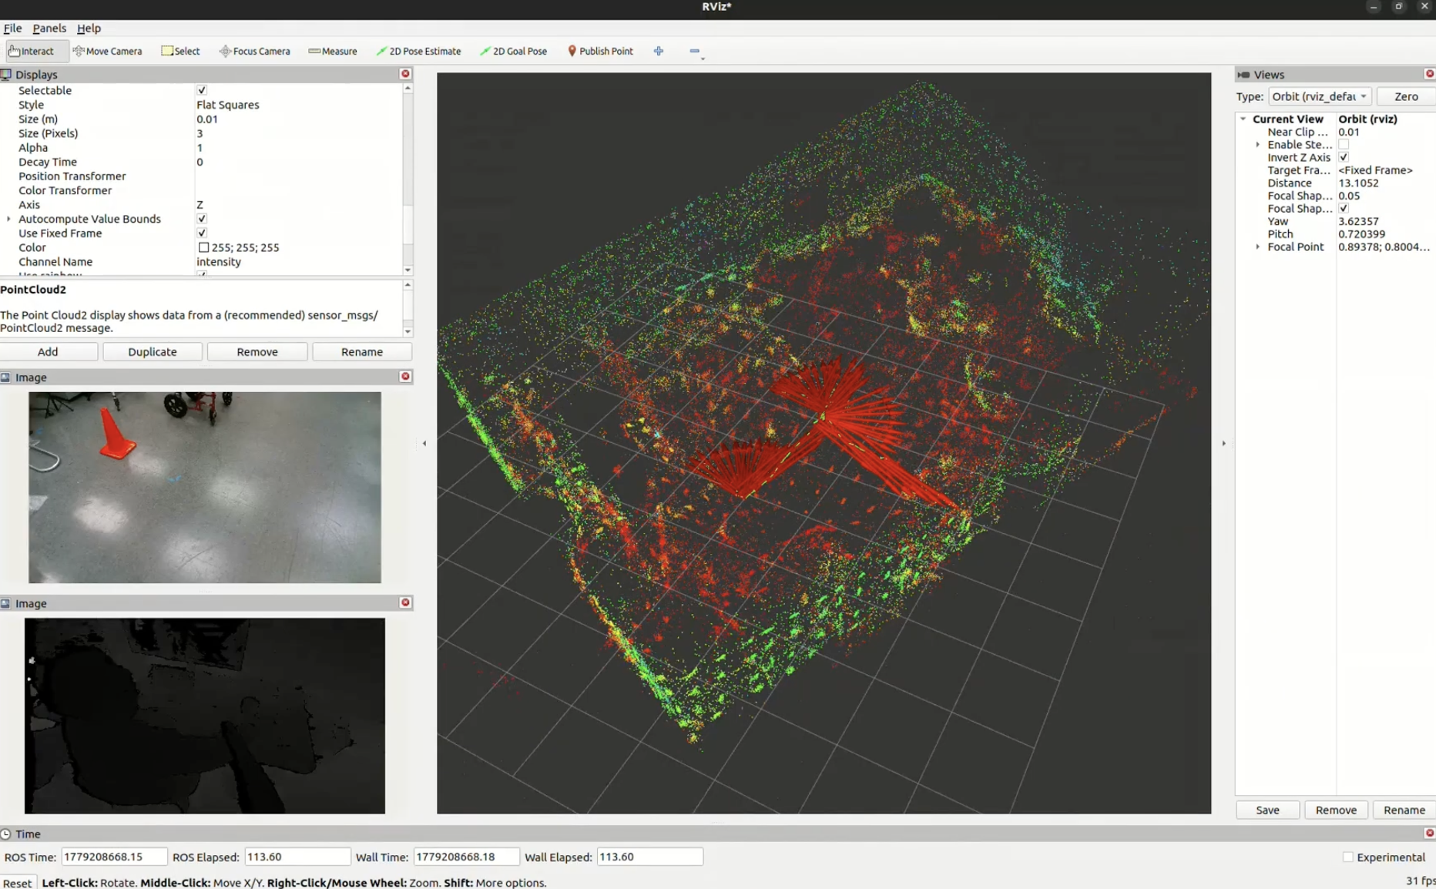This screenshot has height=889, width=1436.
Task: Open the Style value Flat Squares
Action: (x=228, y=105)
